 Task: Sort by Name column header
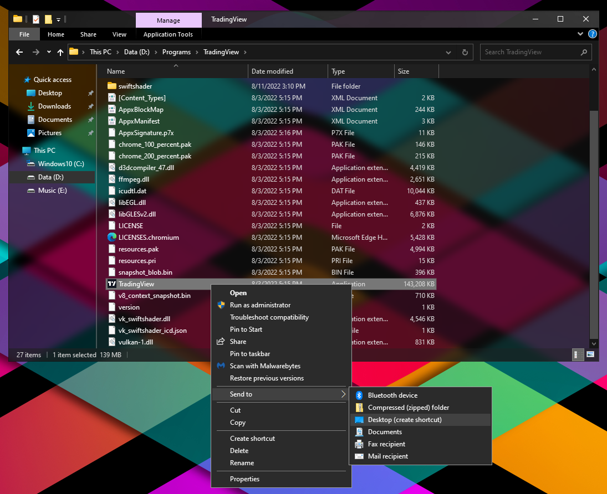pyautogui.click(x=176, y=71)
